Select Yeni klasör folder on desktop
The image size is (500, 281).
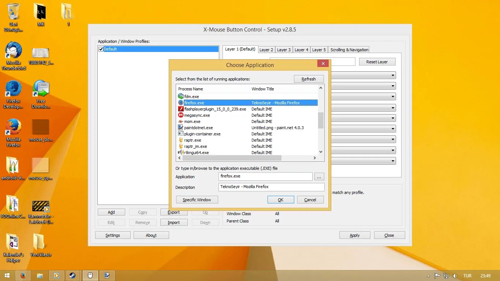coord(41,245)
